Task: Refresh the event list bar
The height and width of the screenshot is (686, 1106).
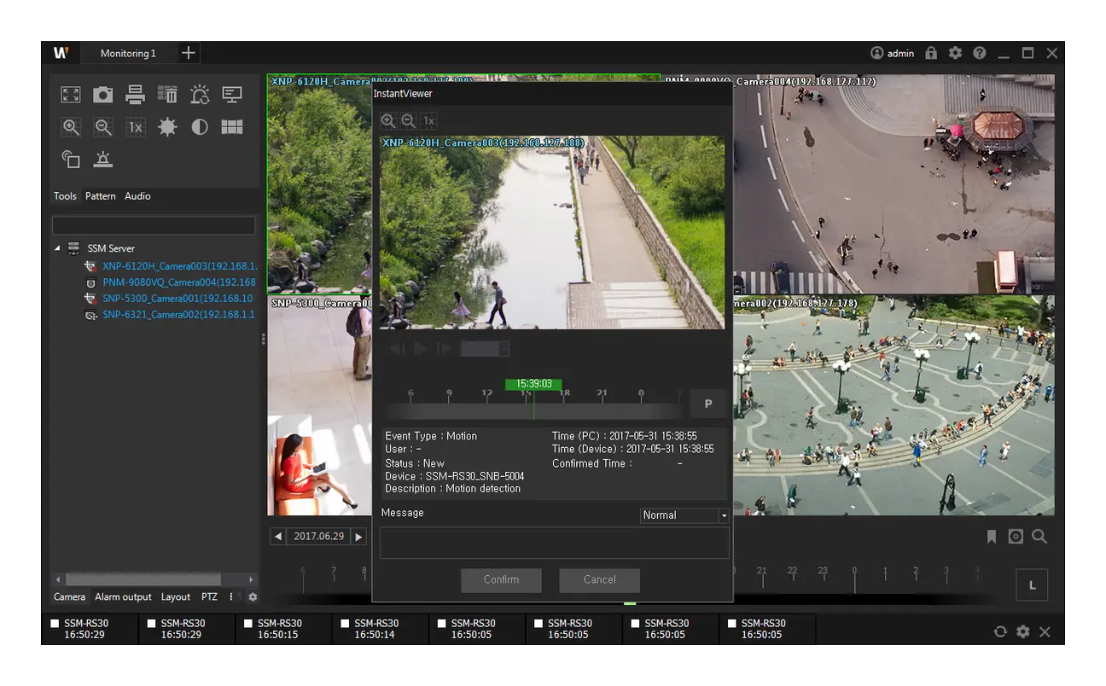Action: coord(1000,632)
